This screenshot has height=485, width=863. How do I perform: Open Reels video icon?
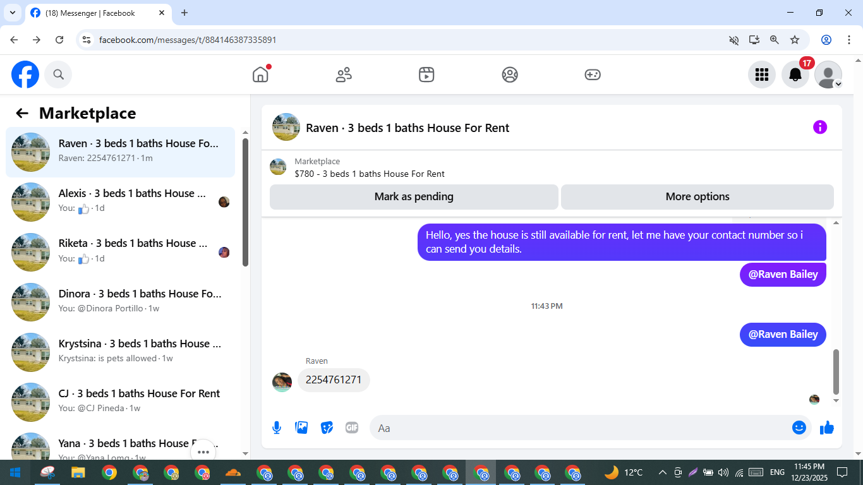(x=426, y=75)
